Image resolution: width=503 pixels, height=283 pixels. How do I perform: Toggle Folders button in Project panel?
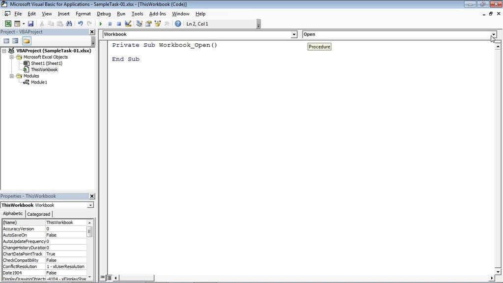point(27,41)
